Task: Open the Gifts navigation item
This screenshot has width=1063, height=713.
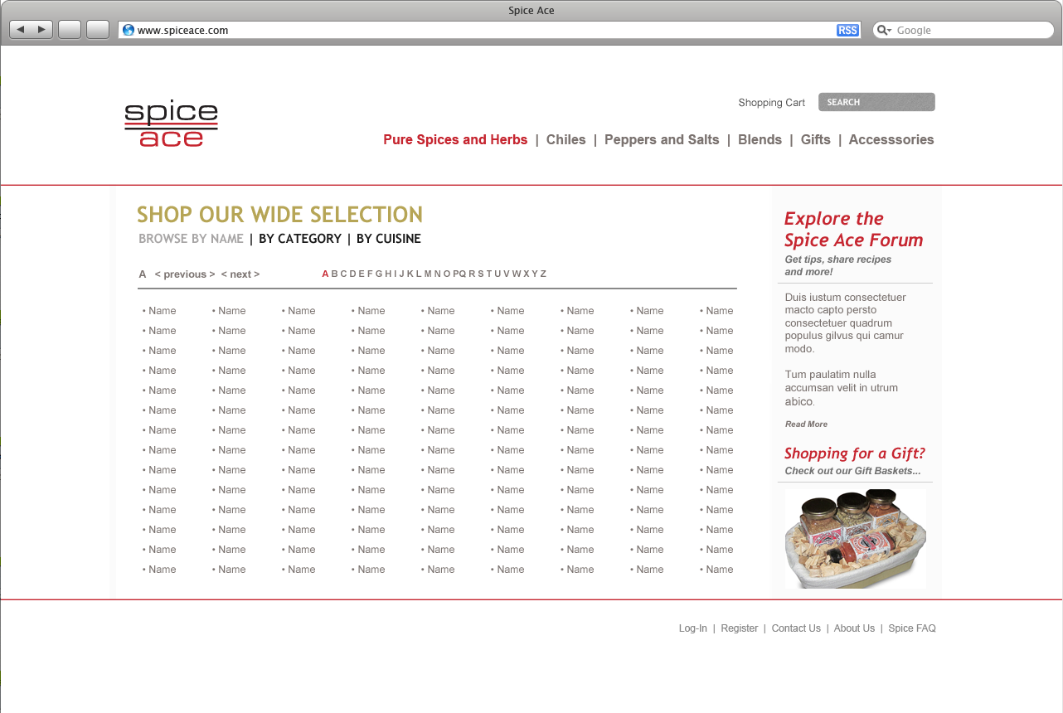Action: 816,139
